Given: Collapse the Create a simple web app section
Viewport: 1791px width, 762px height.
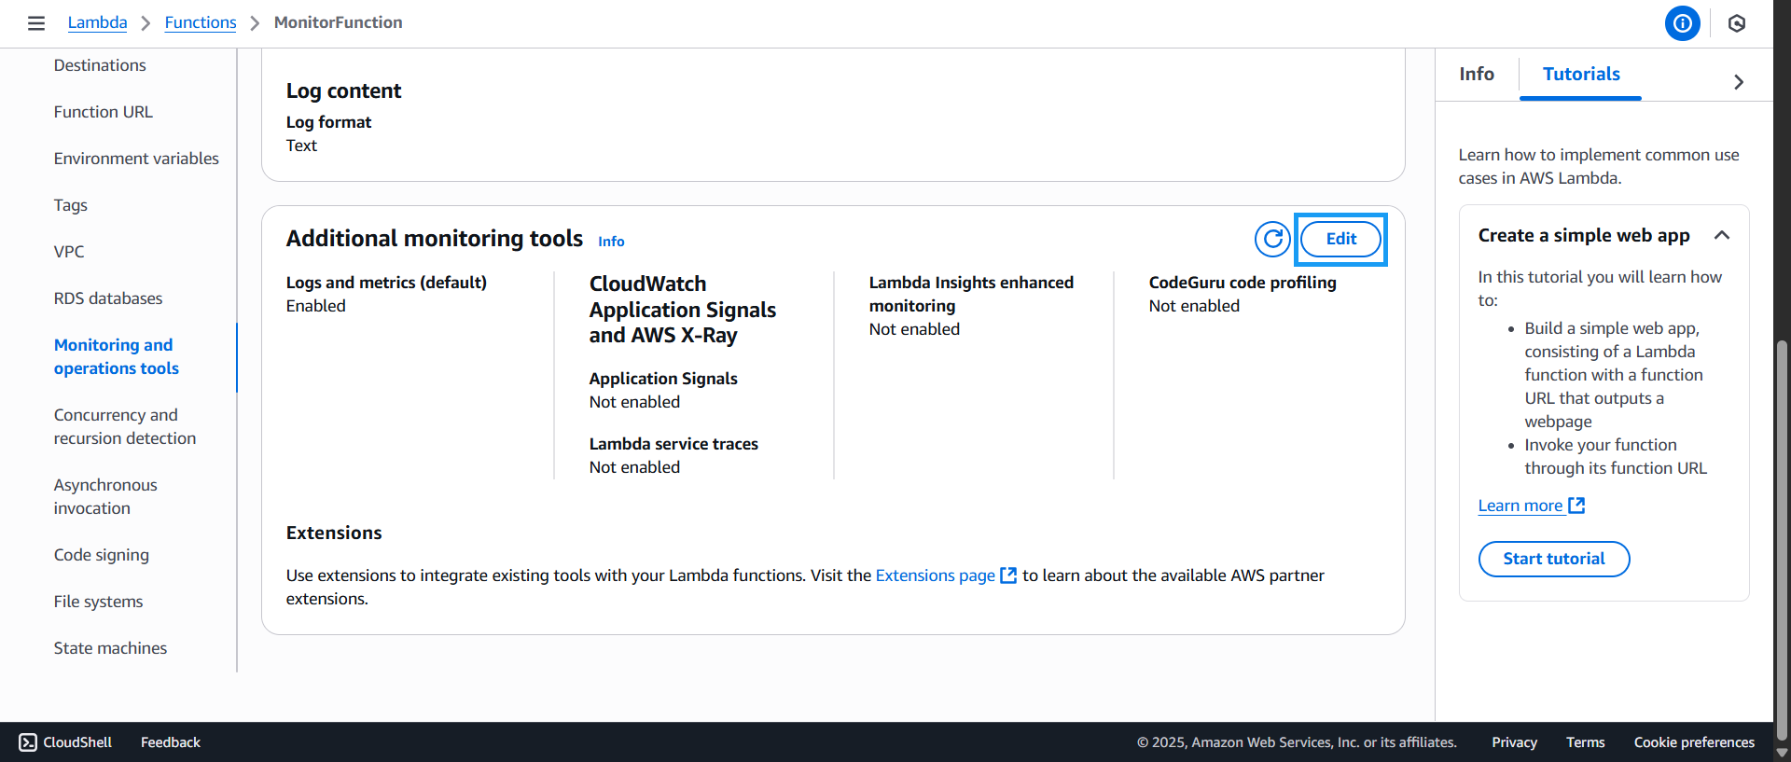Looking at the screenshot, I should 1722,236.
